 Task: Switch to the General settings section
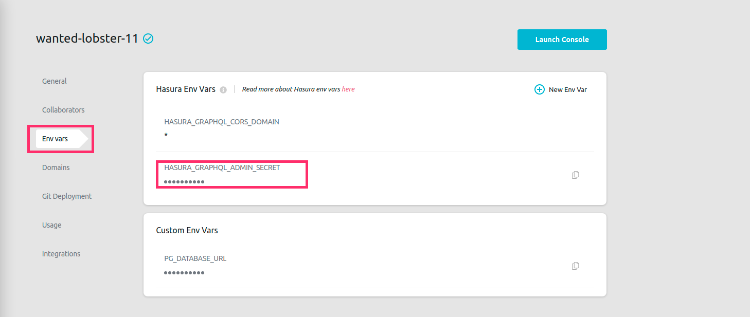(54, 81)
